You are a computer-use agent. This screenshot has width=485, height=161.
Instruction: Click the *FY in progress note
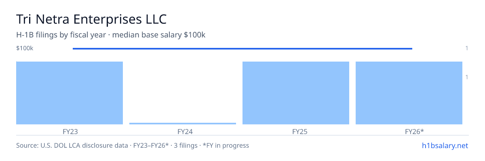(226, 145)
